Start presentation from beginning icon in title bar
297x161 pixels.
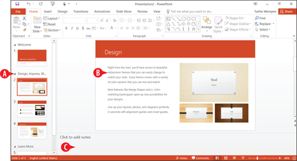pyautogui.click(x=52, y=4)
